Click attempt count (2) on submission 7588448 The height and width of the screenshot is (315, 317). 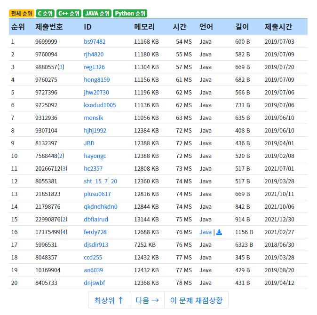point(61,156)
